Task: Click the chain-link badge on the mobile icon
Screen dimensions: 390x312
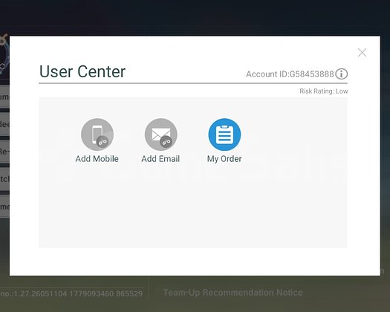Action: tap(103, 142)
